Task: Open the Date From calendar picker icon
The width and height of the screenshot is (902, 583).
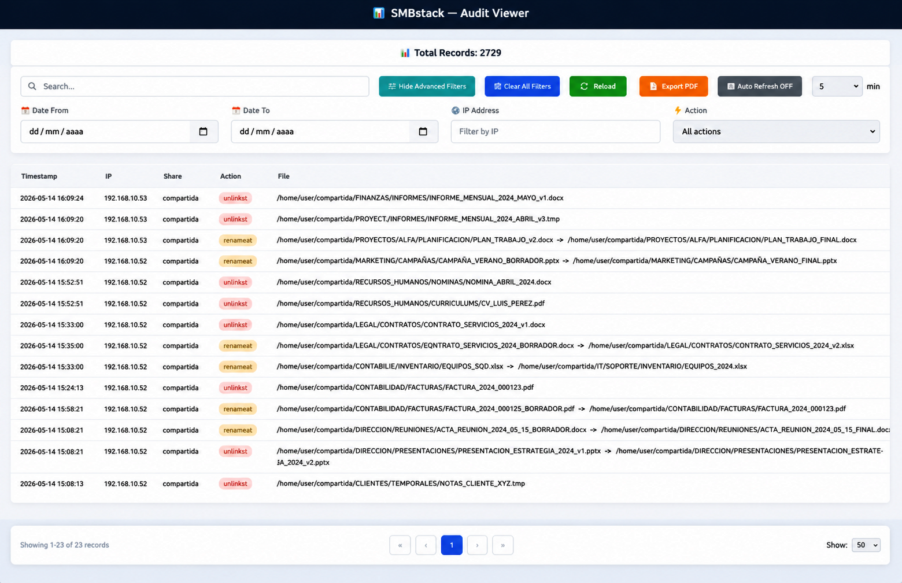Action: coord(203,131)
